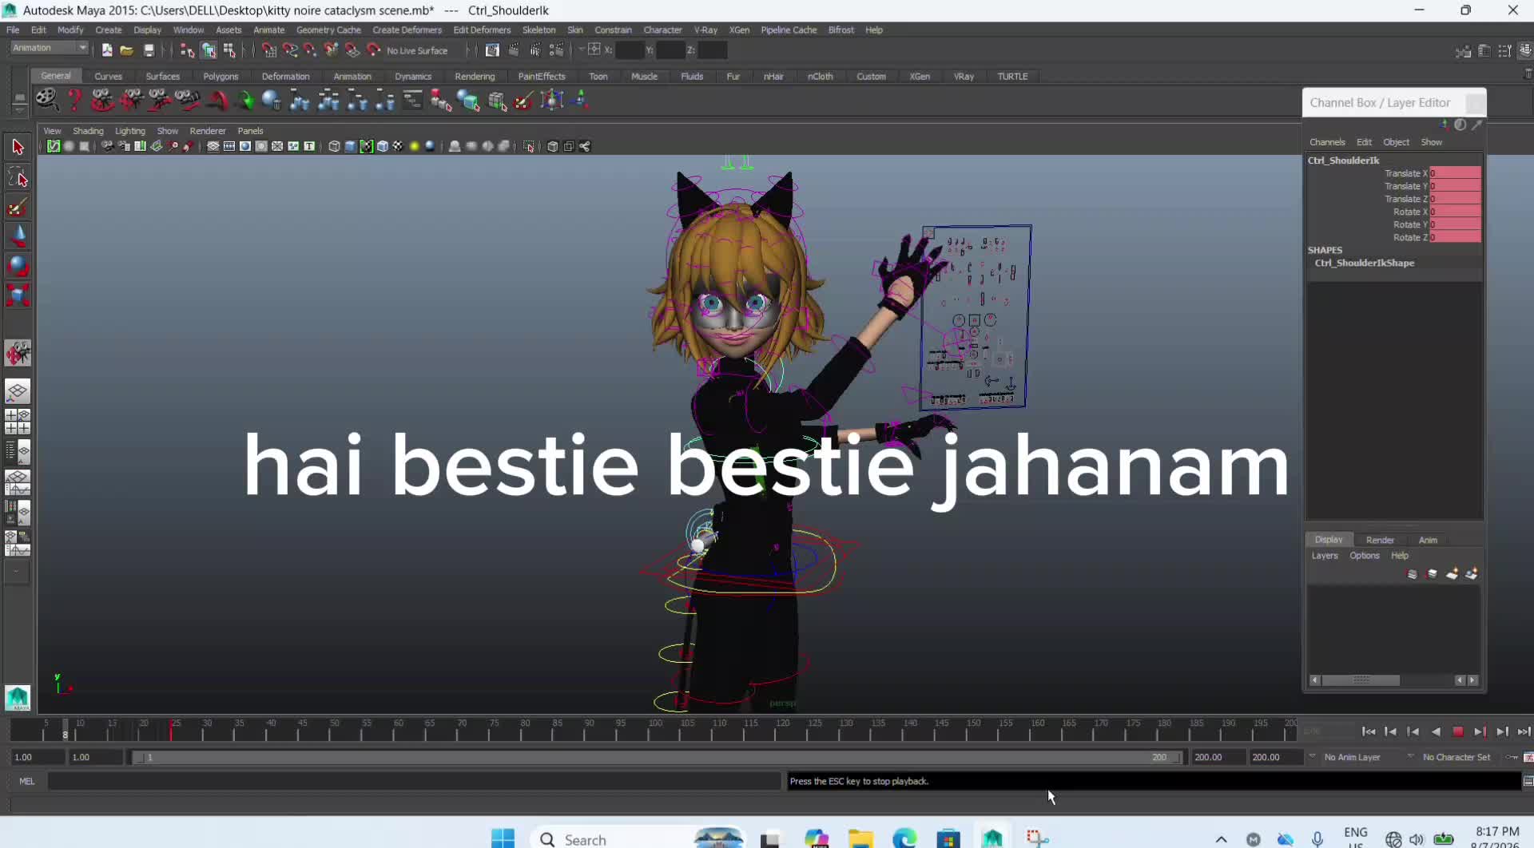Viewport: 1534px width, 848px height.
Task: Toggle viewport wireframe on shaded cube icon
Action: coord(382,146)
